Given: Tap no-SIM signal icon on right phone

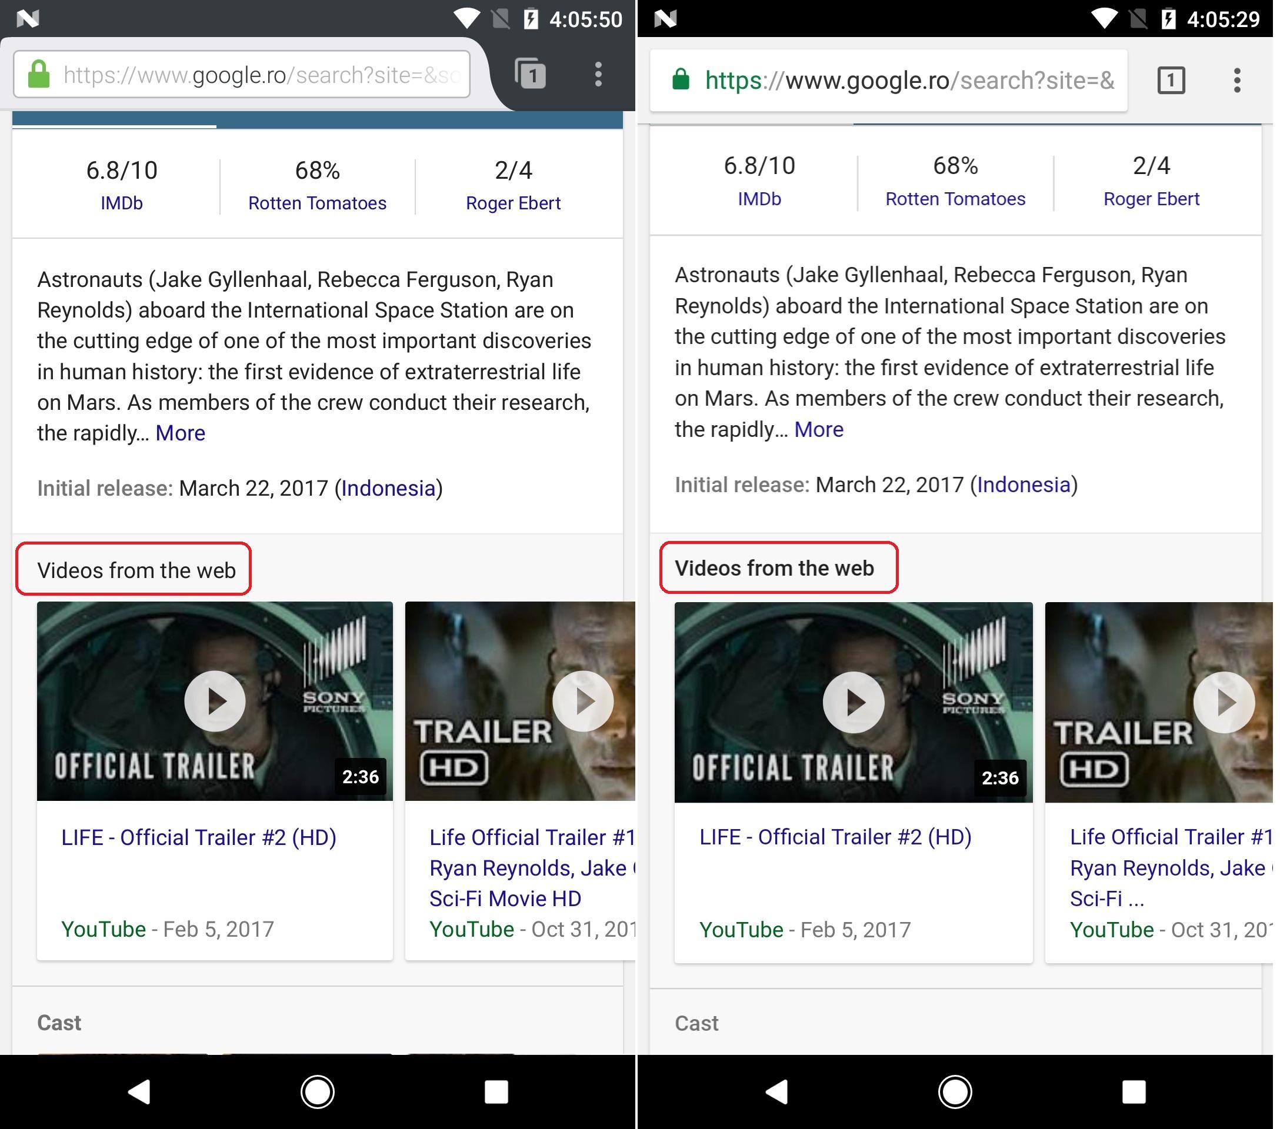Looking at the screenshot, I should 1138,19.
